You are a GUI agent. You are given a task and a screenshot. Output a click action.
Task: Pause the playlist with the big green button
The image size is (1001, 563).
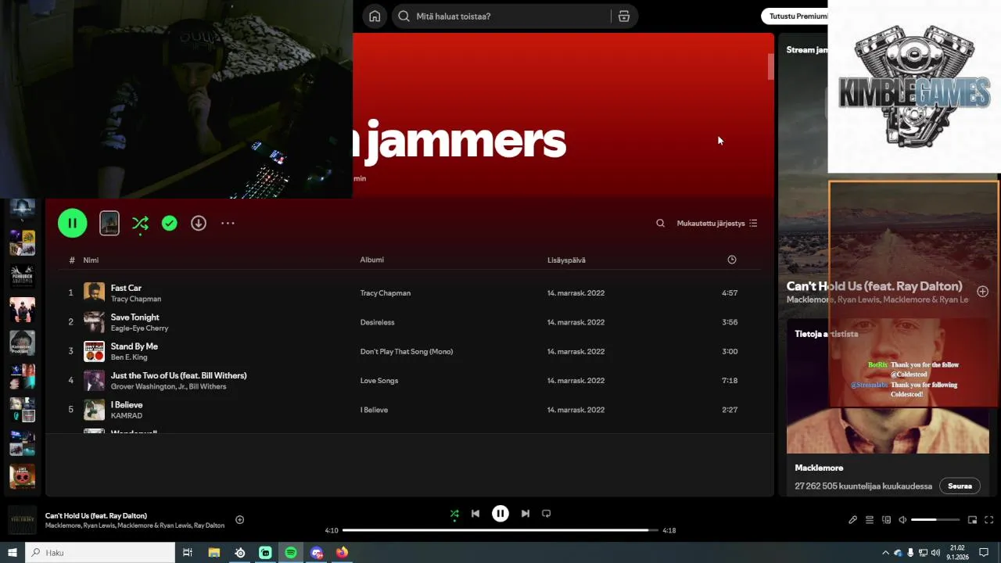coord(72,223)
